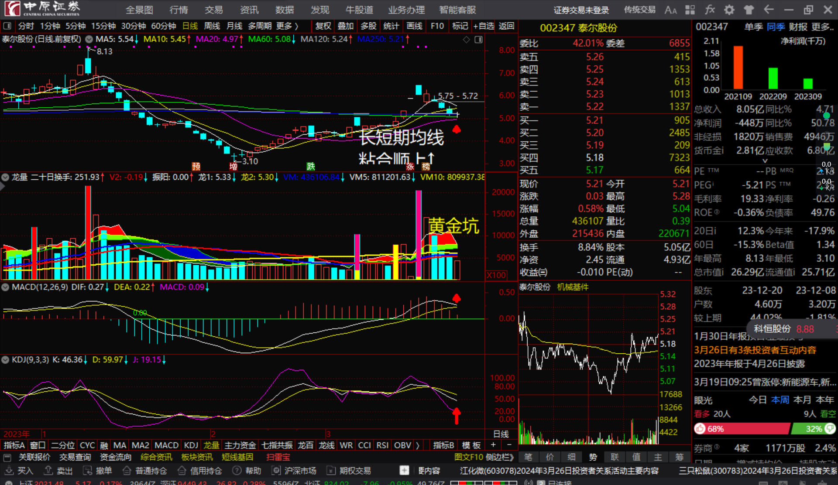
Task: Click the shirt skin theme icon
Action: point(749,10)
